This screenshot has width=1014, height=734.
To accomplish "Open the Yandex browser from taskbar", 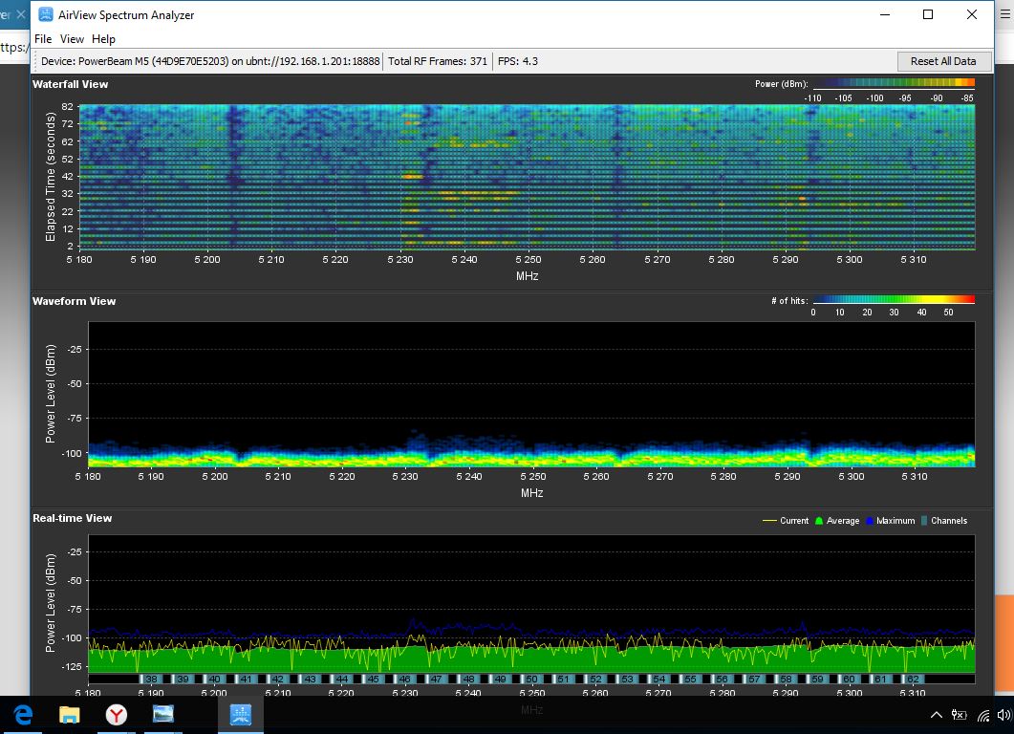I will coord(116,714).
